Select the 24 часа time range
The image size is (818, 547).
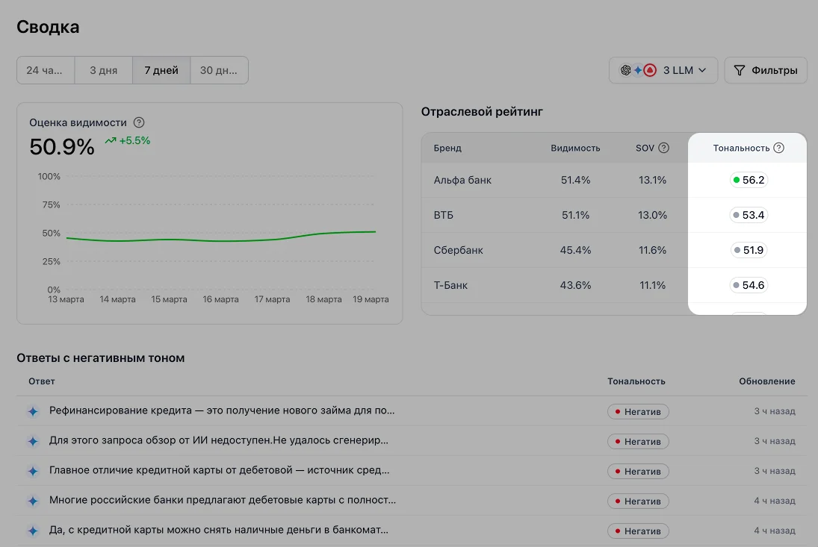[x=46, y=71]
